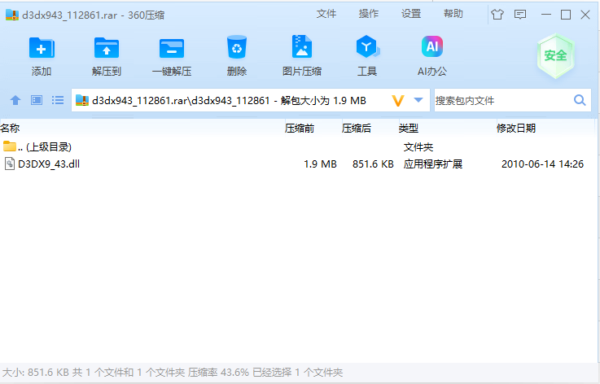The width and height of the screenshot is (600, 384).
Task: Maximize the 360压缩 window
Action: coord(566,15)
